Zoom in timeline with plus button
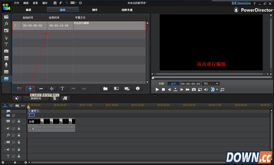Viewport: 274px width, 165px height. click(26, 163)
